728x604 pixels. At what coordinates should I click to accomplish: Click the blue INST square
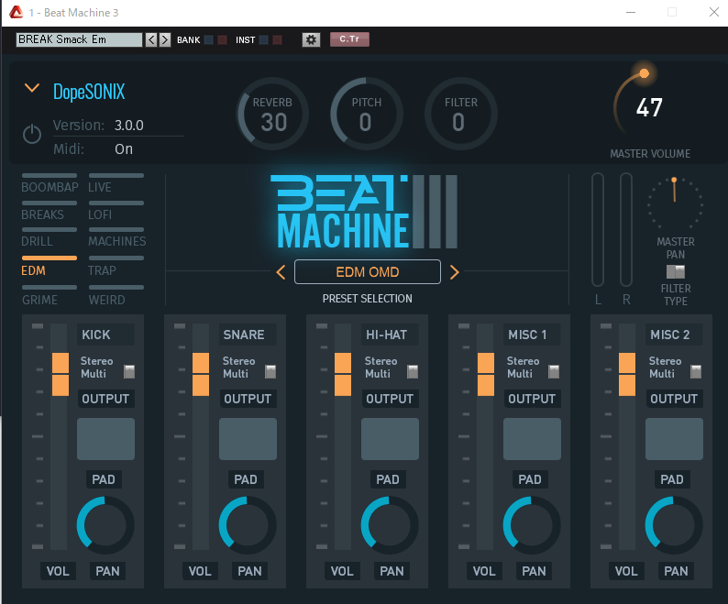(x=264, y=40)
